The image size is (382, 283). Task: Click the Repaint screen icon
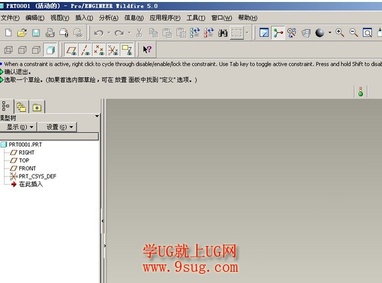pos(264,32)
